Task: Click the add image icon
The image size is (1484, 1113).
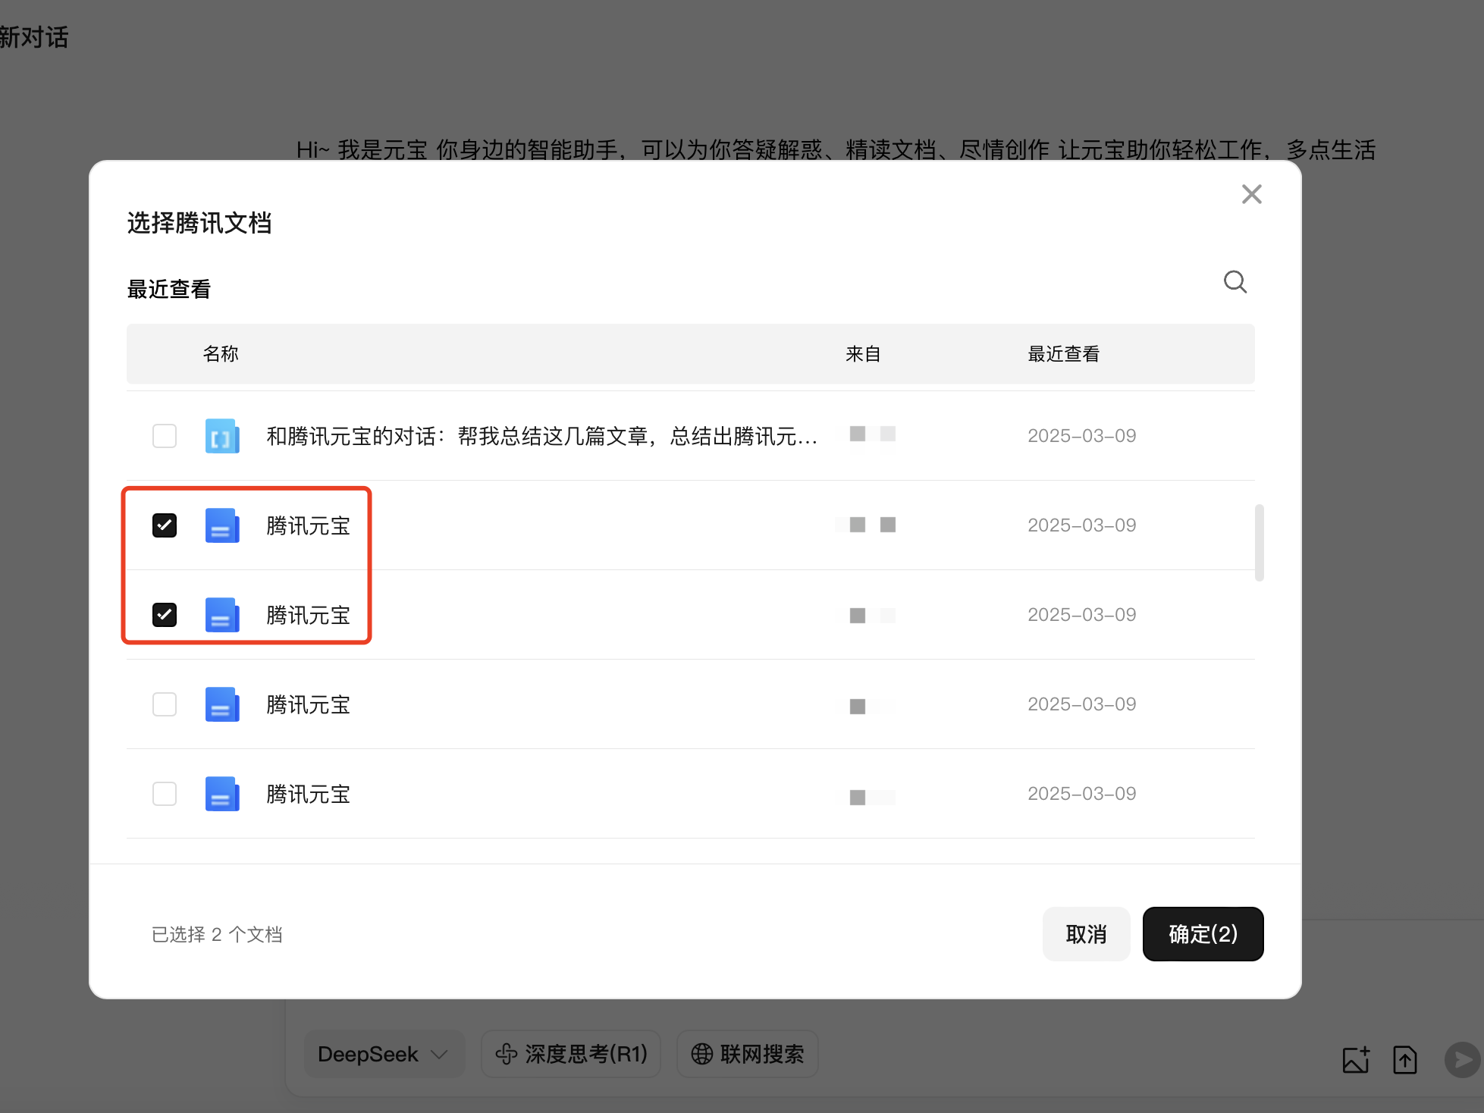Action: point(1356,1059)
